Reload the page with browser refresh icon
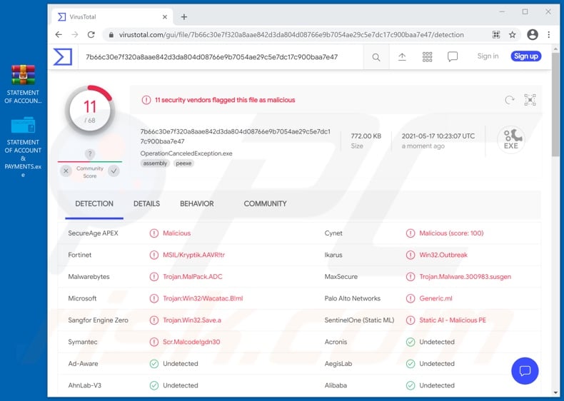The width and height of the screenshot is (564, 401). click(x=91, y=34)
